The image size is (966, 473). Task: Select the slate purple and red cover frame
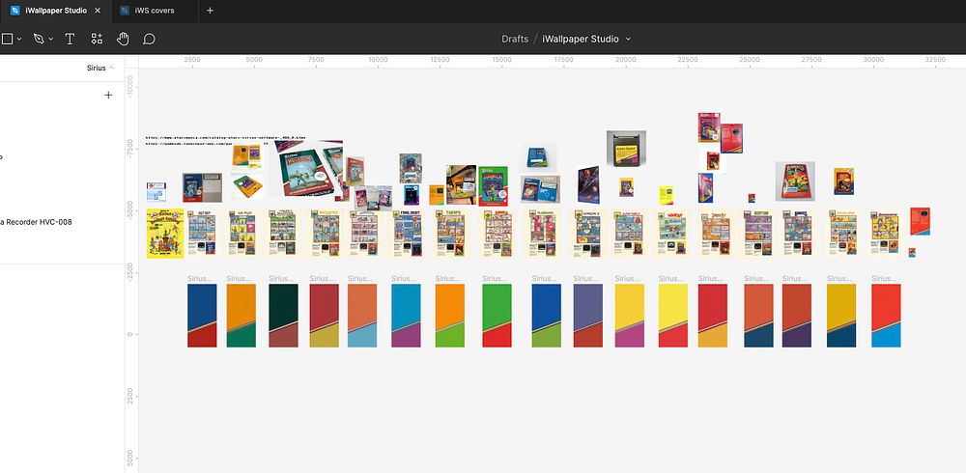[587, 316]
